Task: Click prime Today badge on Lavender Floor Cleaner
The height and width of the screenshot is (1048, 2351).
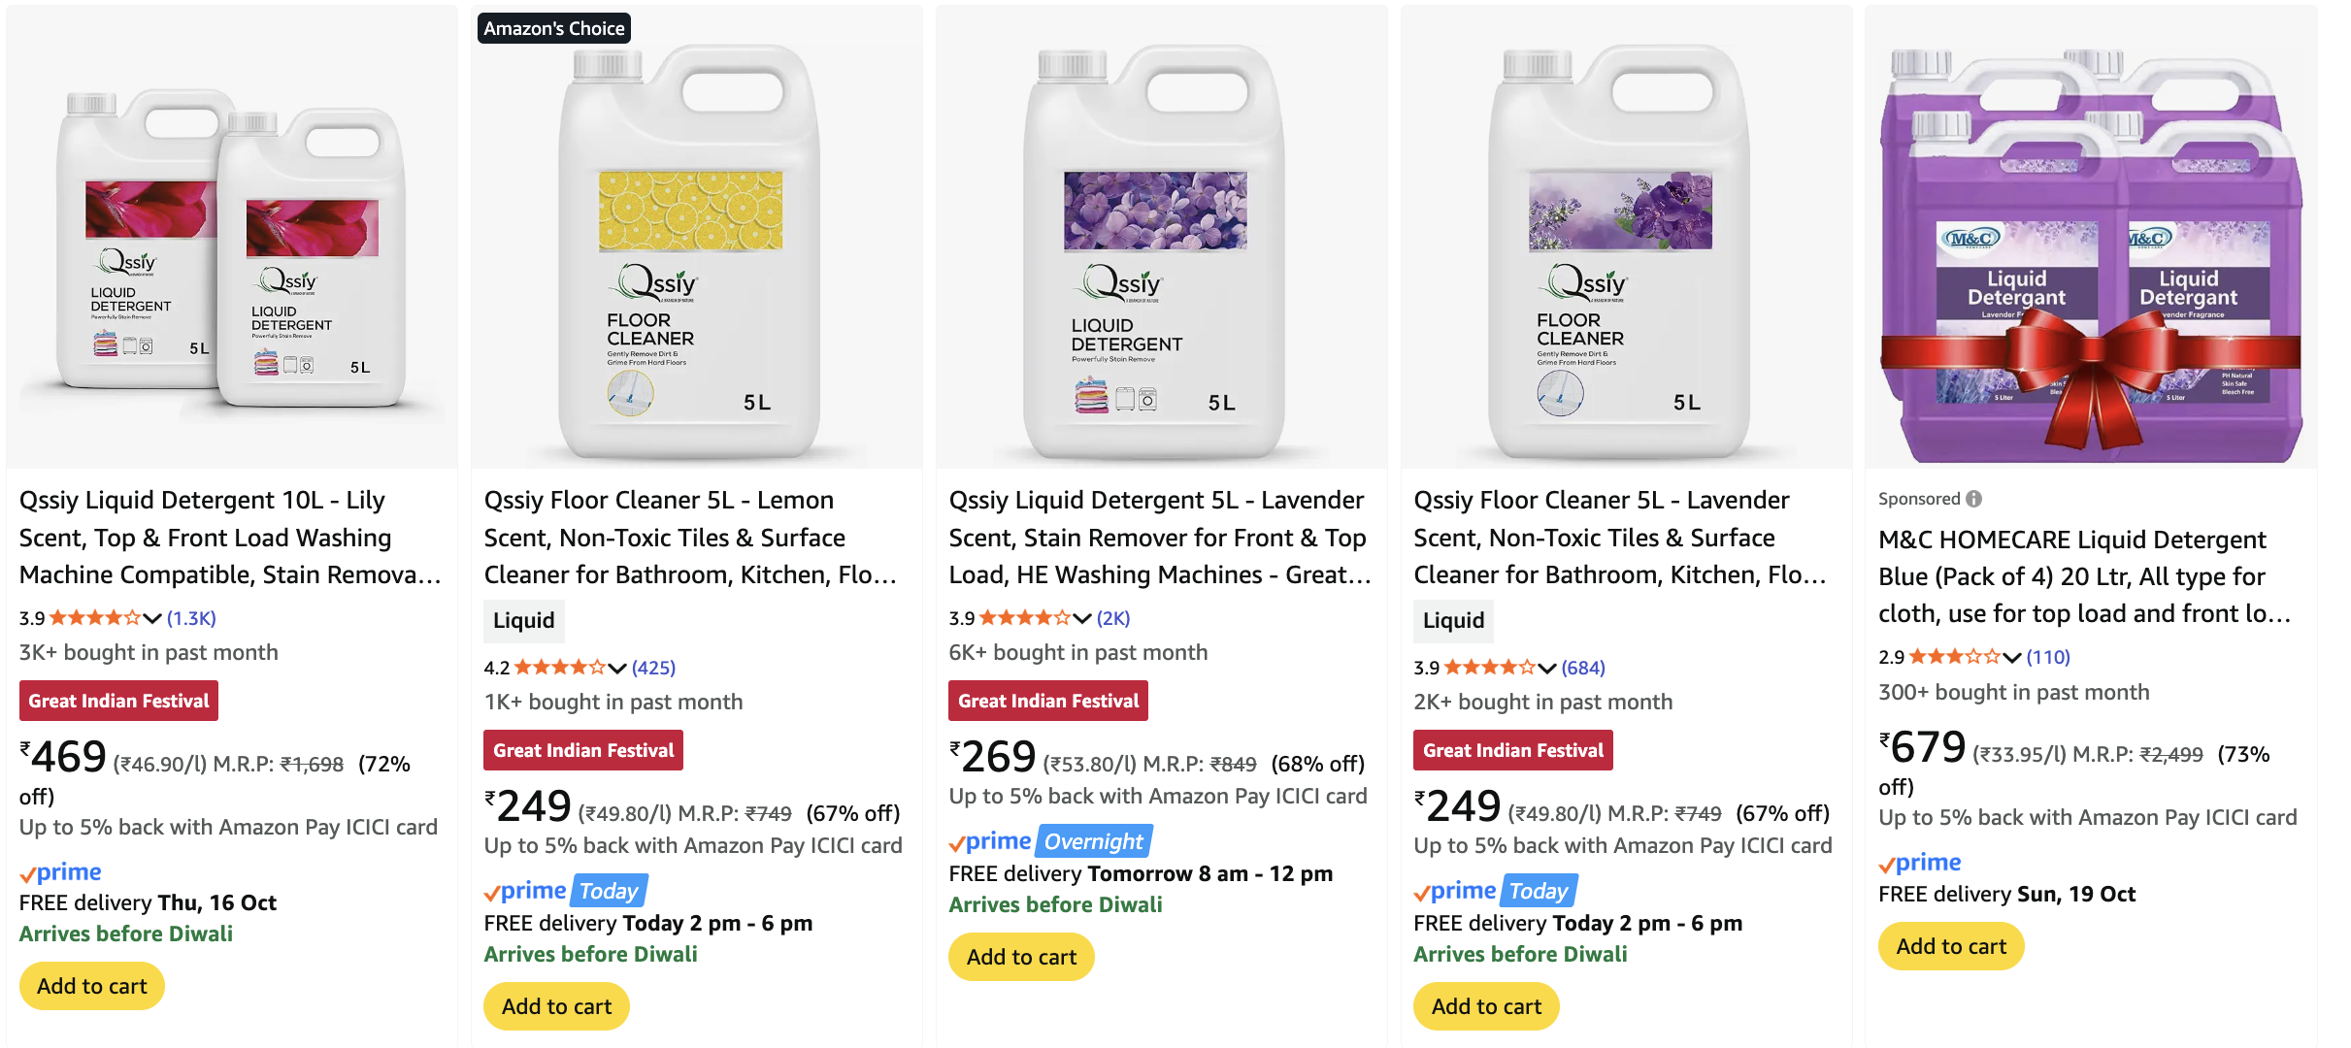Action: [1538, 891]
